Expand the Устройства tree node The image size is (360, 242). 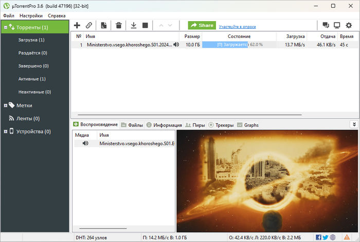[x=6, y=132]
